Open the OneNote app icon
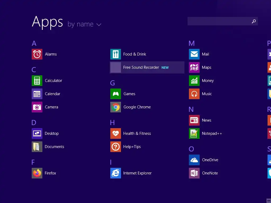The image size is (271, 203). point(194,173)
